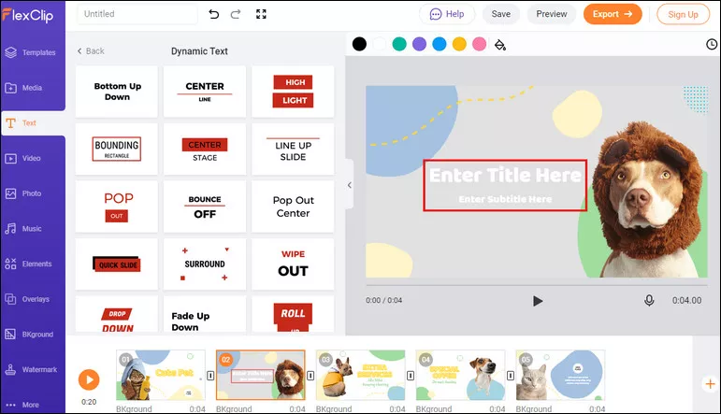
Task: Click the Preview button
Action: coord(552,14)
